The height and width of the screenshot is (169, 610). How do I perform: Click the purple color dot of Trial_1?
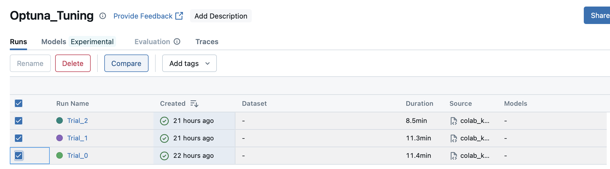point(60,138)
